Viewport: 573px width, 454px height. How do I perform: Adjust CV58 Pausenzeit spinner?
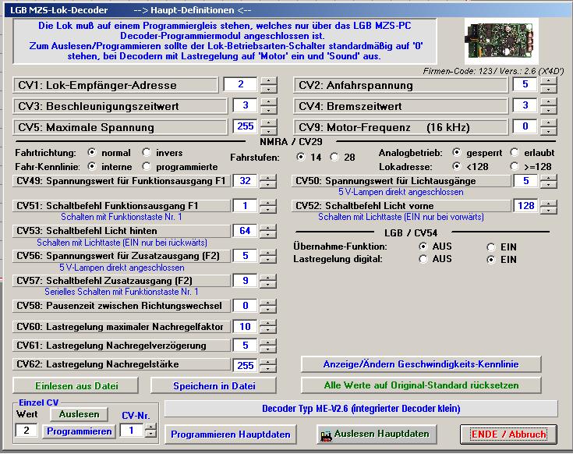click(268, 306)
